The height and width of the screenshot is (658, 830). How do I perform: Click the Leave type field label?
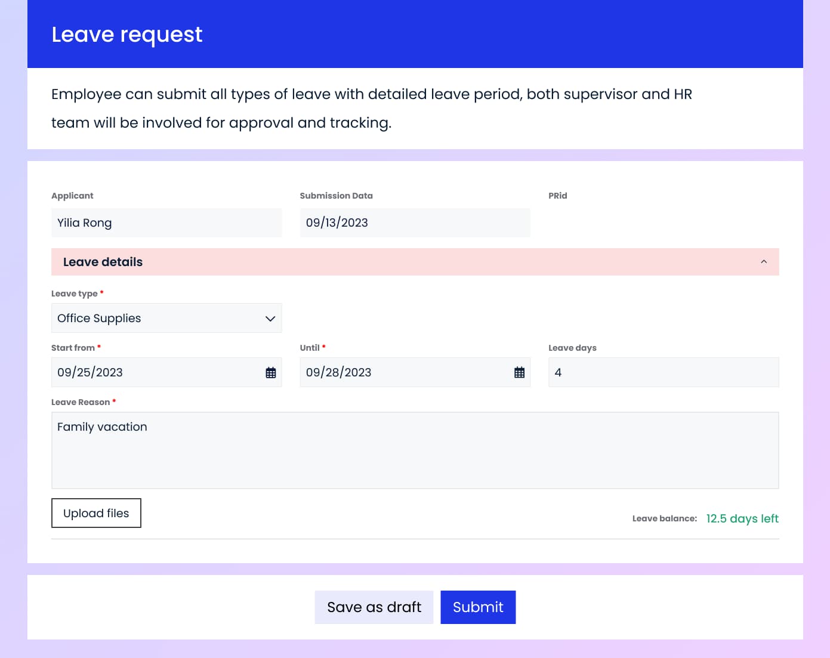point(75,294)
